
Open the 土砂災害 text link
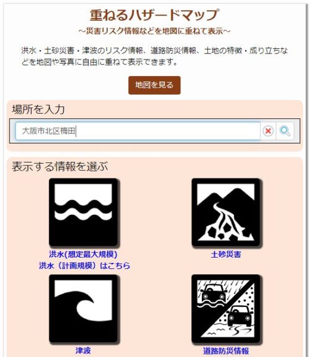click(226, 254)
